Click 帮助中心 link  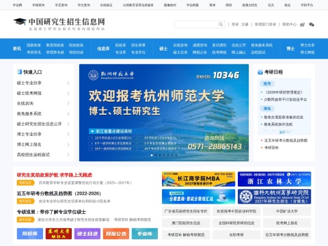click(x=290, y=25)
